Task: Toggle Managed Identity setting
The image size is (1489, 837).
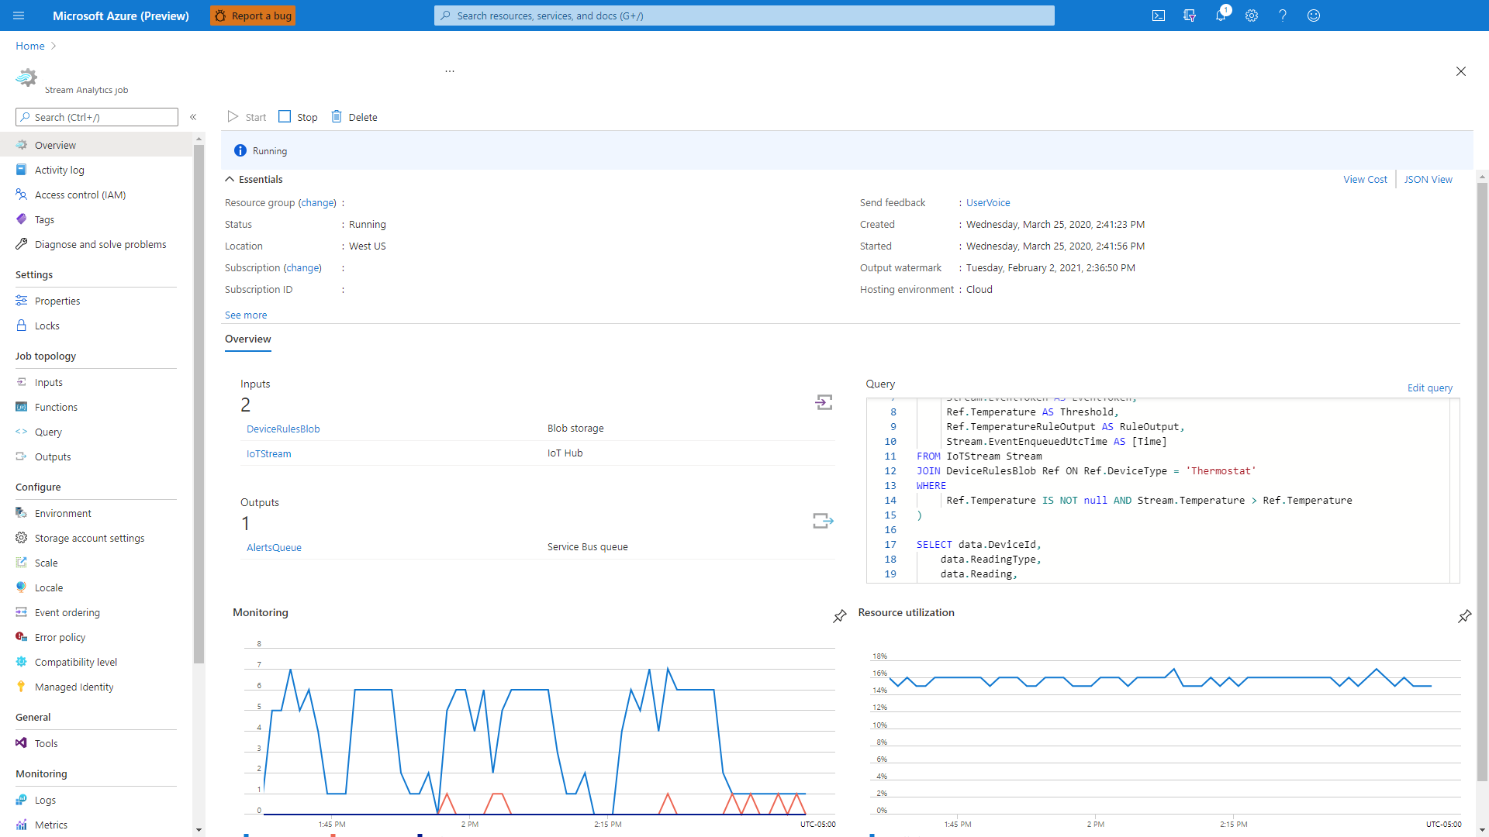Action: (x=74, y=686)
